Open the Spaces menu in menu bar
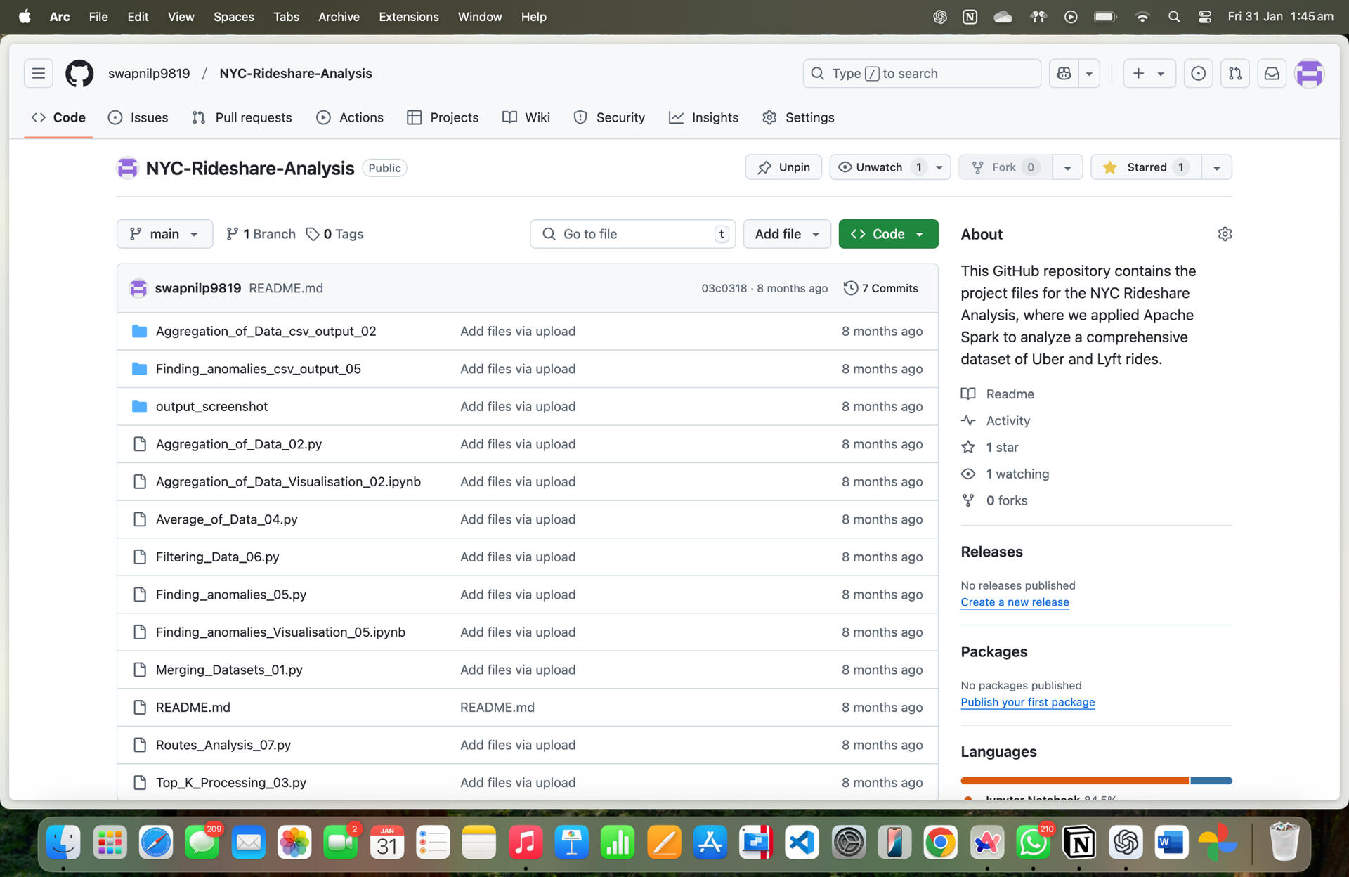Image resolution: width=1349 pixels, height=877 pixels. pos(233,16)
